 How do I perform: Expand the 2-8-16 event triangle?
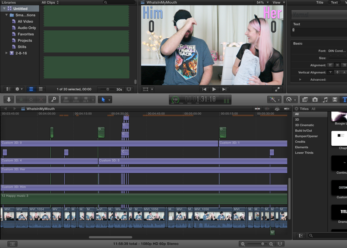[7, 53]
